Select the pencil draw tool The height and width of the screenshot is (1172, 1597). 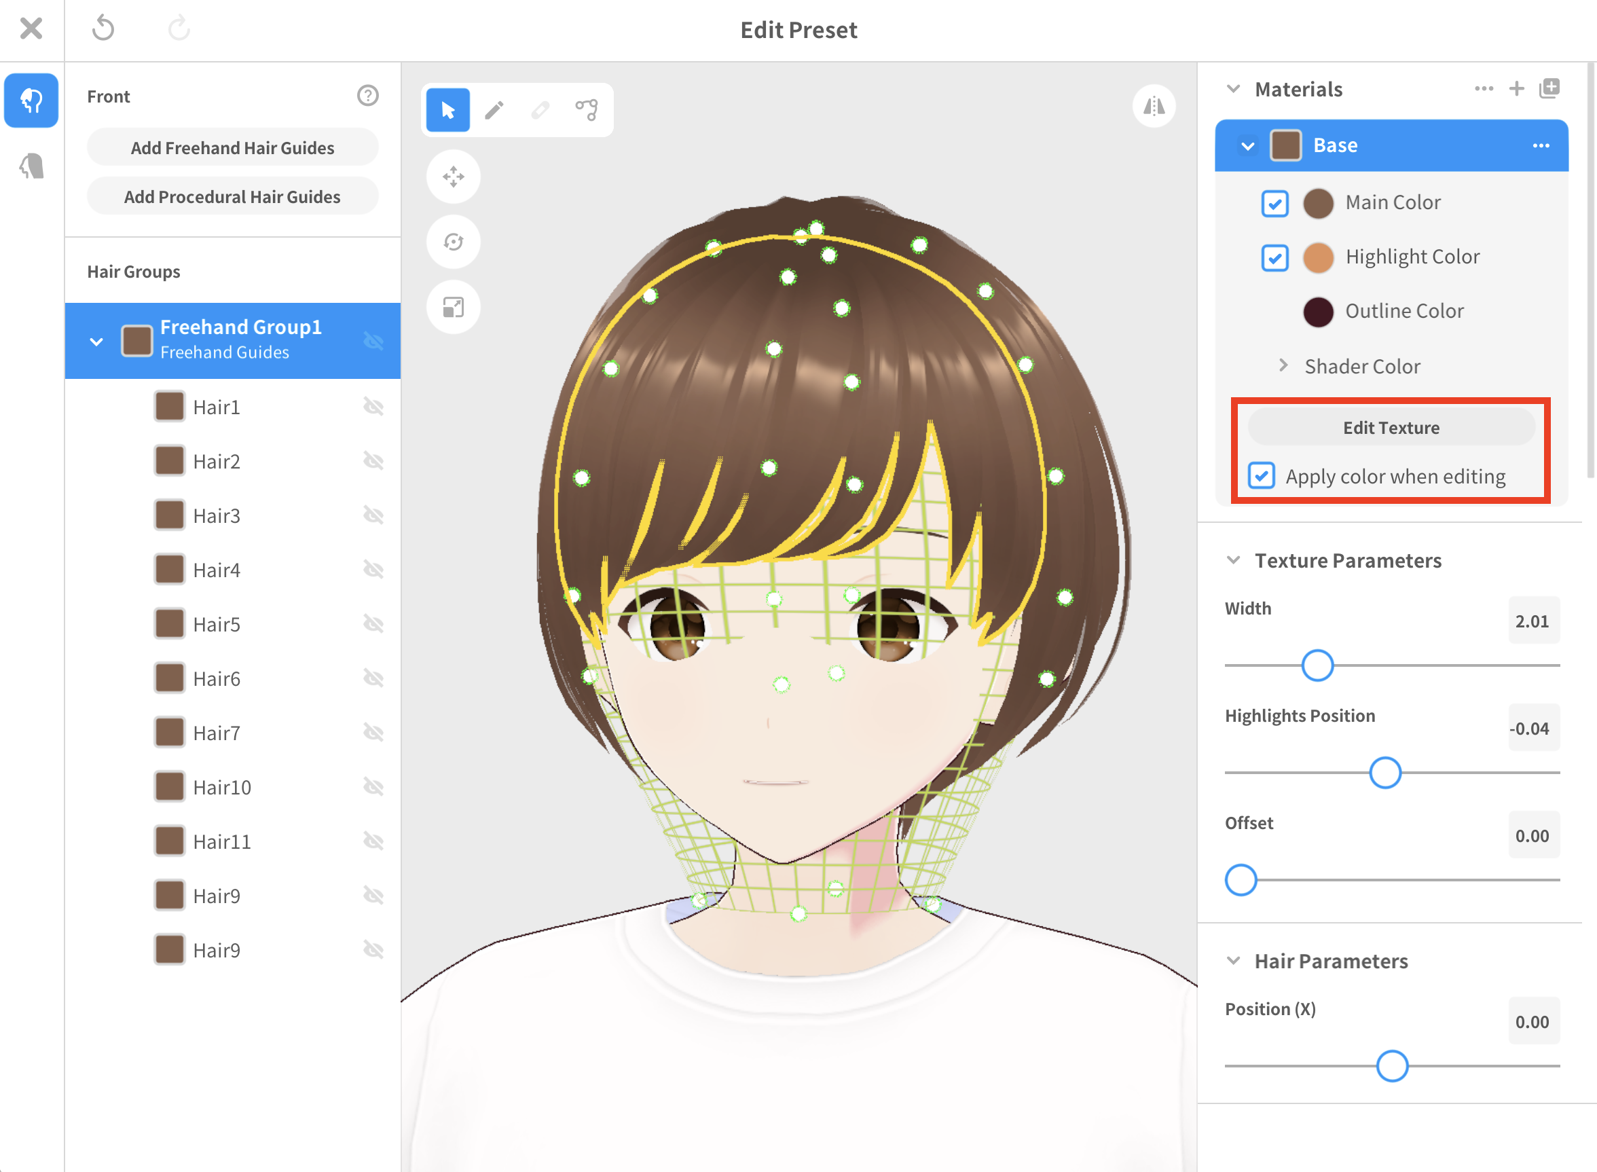click(494, 110)
